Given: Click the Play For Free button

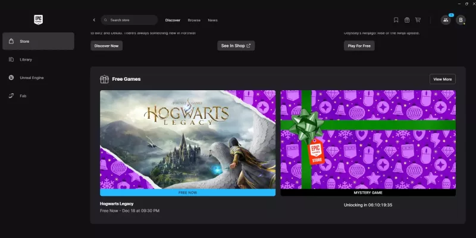Looking at the screenshot, I should (359, 46).
